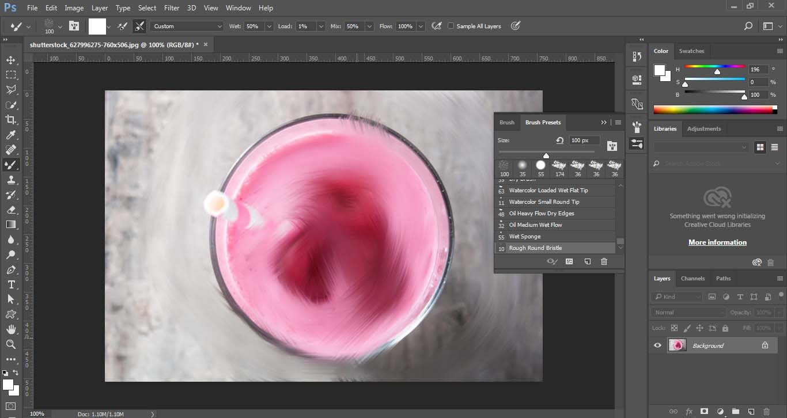Select the Mixer Brush tool in toolbar
This screenshot has height=418, width=787.
10,165
